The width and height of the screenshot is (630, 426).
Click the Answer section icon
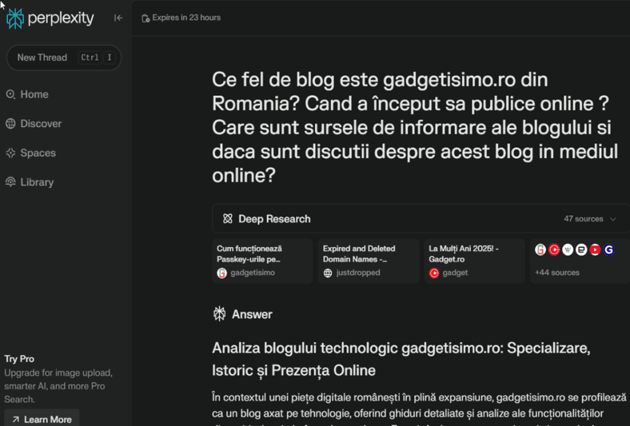pos(220,314)
